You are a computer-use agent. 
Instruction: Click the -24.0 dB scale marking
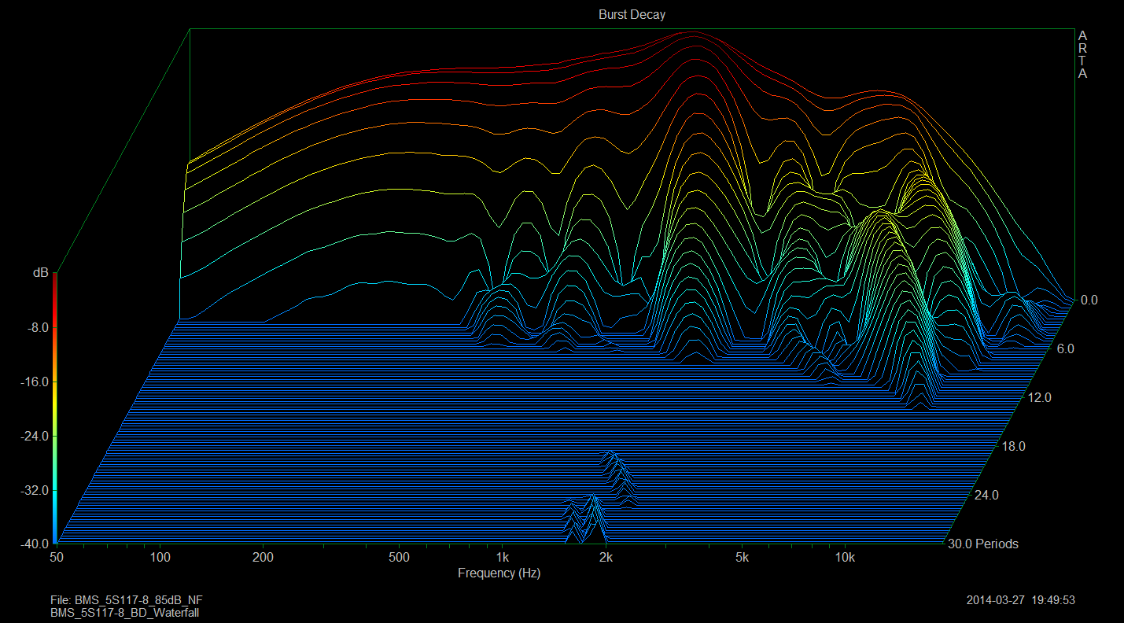(34, 436)
